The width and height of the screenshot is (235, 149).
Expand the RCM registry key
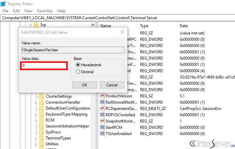pyautogui.click(x=36, y=121)
